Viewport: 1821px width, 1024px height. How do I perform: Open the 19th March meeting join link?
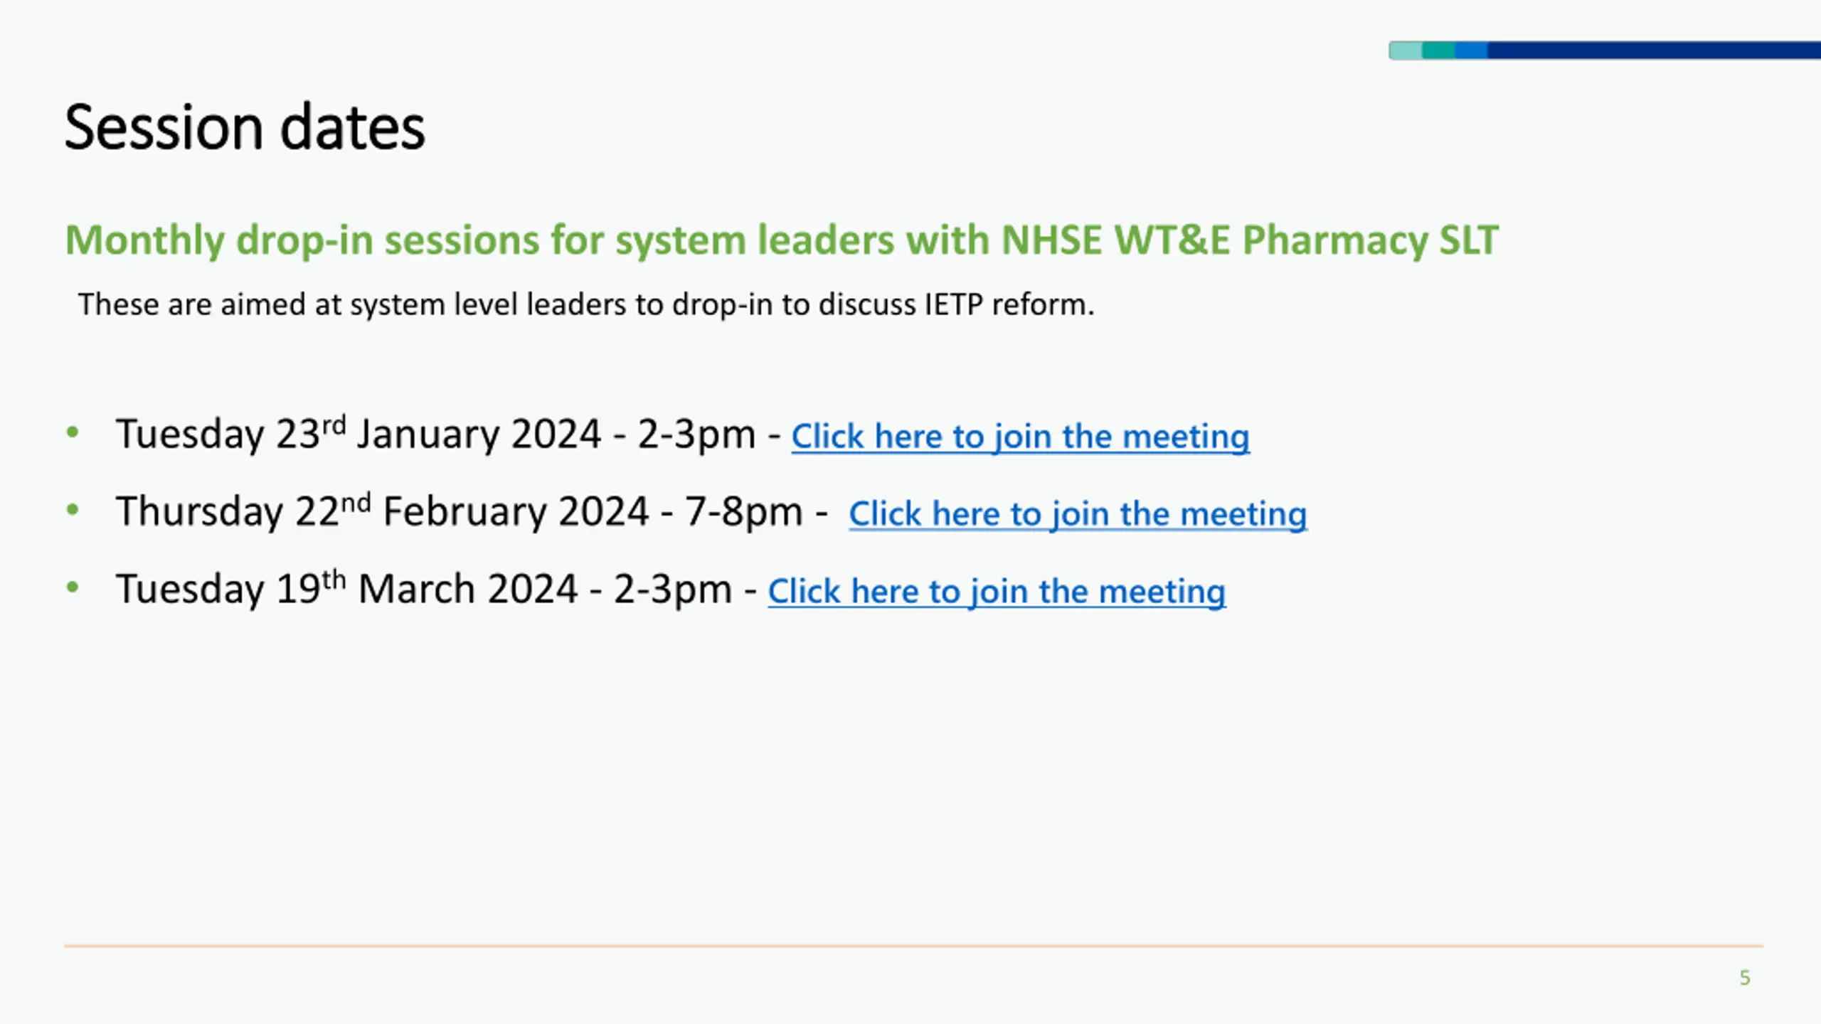click(997, 591)
